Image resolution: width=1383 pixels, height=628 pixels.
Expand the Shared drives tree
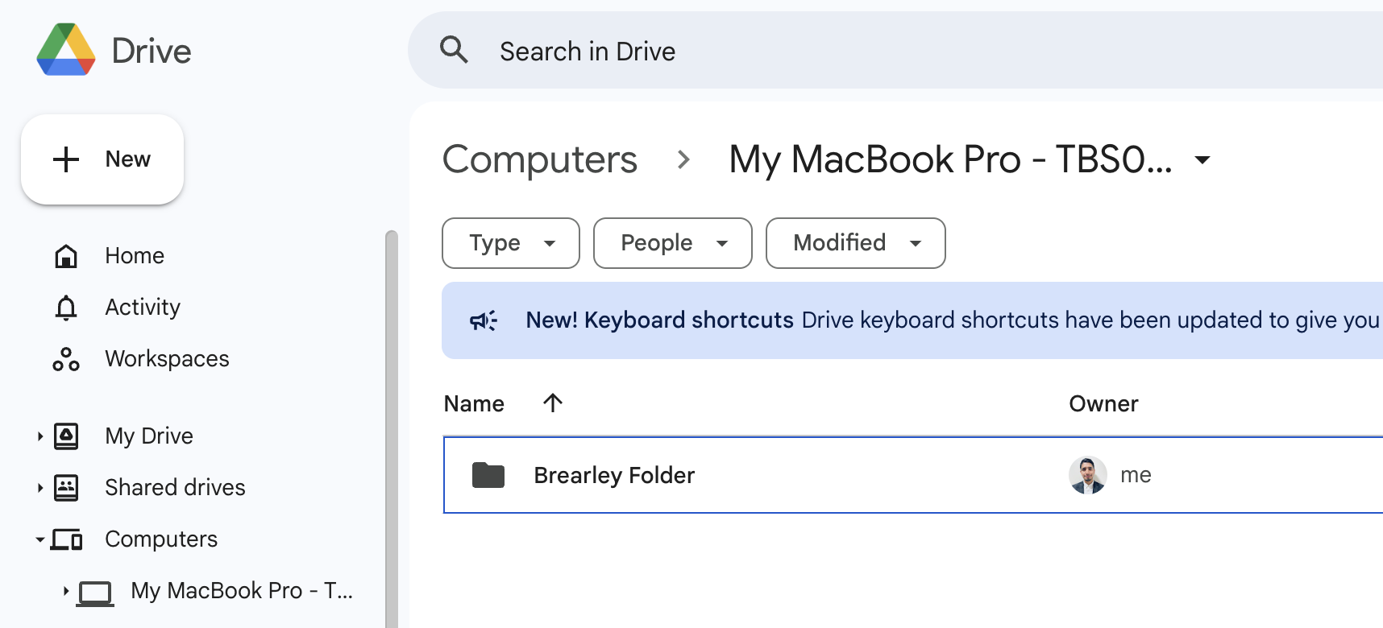pyautogui.click(x=39, y=488)
